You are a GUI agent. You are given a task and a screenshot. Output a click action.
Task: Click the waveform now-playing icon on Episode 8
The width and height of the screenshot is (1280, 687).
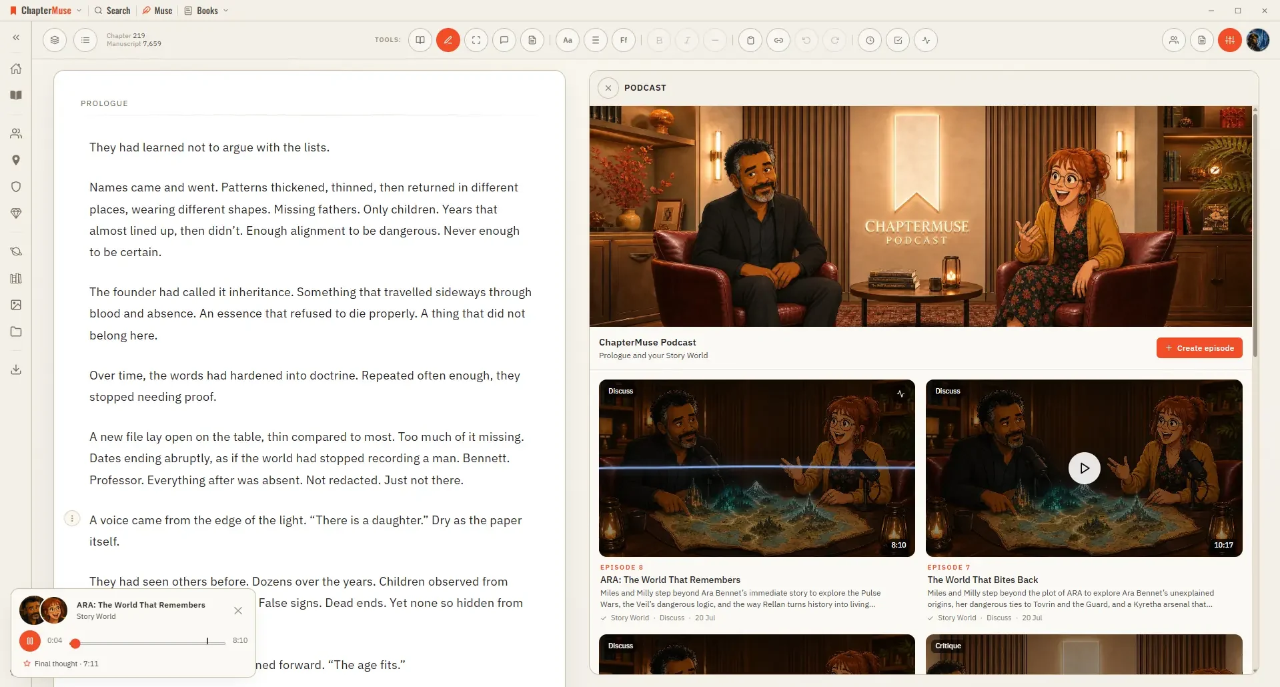[900, 394]
